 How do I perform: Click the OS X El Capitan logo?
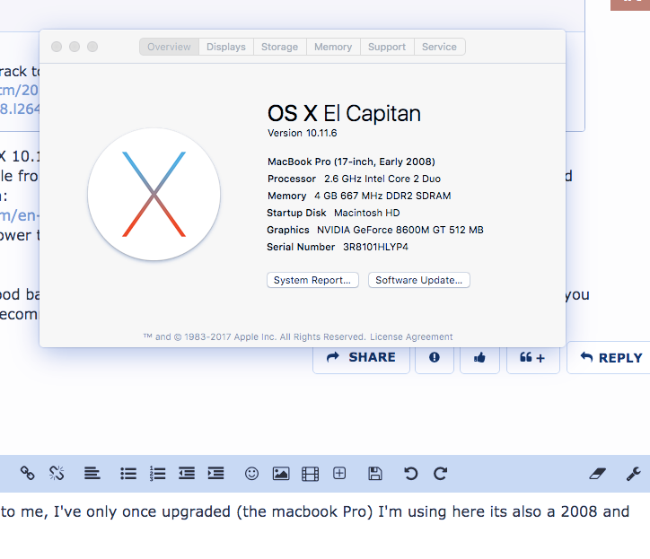pos(154,195)
